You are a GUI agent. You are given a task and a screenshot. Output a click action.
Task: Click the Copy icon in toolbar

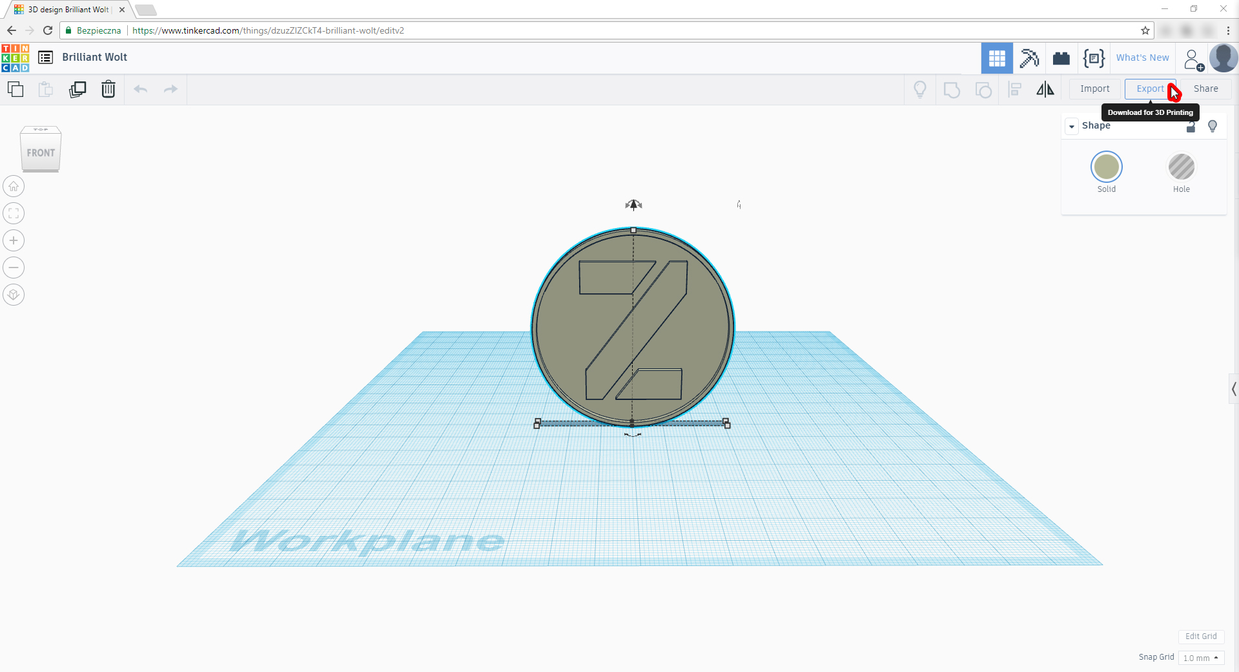point(15,89)
